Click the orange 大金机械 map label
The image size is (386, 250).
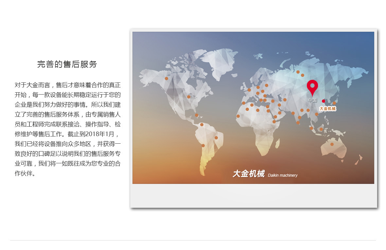coord(327,109)
